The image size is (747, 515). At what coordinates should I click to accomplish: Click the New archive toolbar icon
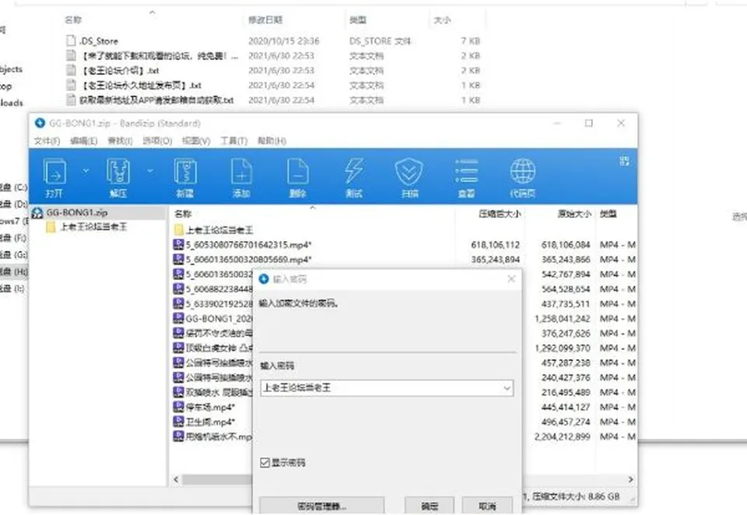pos(185,177)
